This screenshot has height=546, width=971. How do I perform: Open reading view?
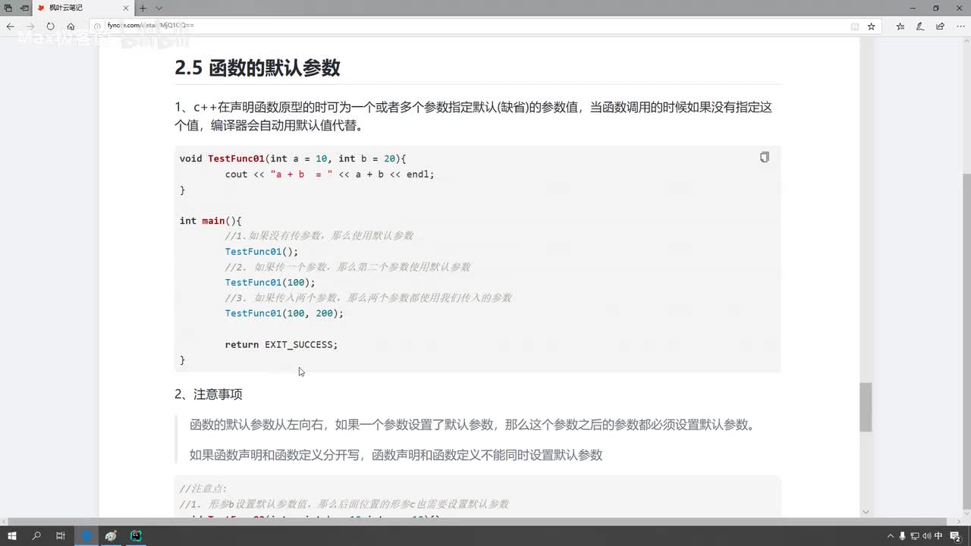coord(855,26)
